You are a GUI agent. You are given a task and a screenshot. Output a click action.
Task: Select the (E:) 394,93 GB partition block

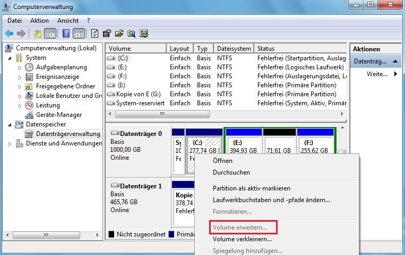pyautogui.click(x=243, y=142)
